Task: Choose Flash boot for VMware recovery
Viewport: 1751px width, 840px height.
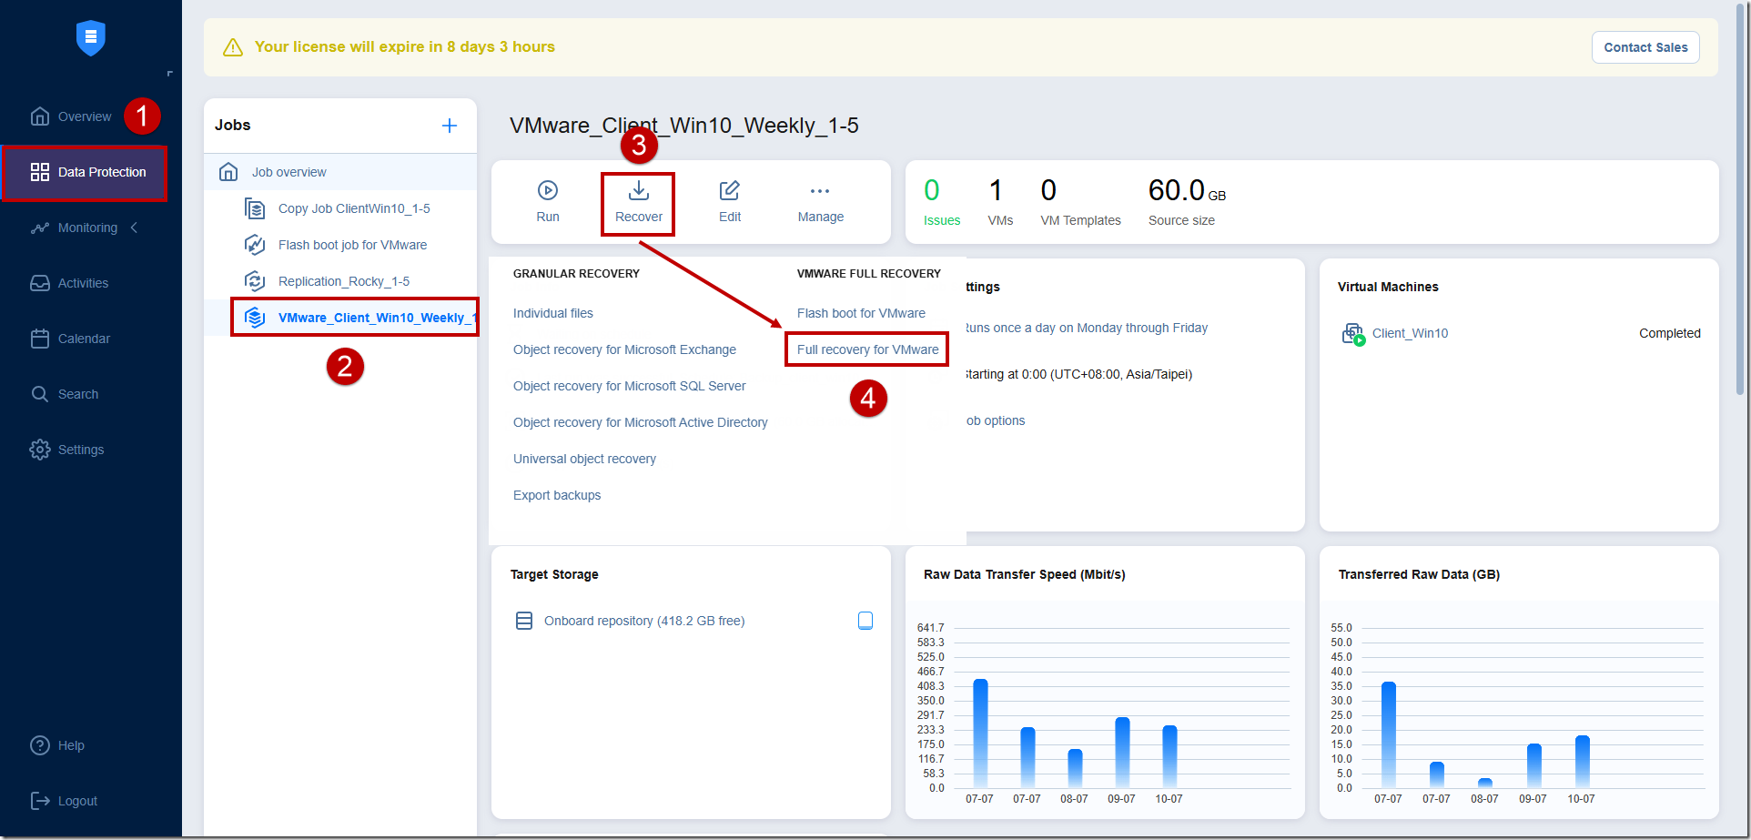Action: click(861, 313)
